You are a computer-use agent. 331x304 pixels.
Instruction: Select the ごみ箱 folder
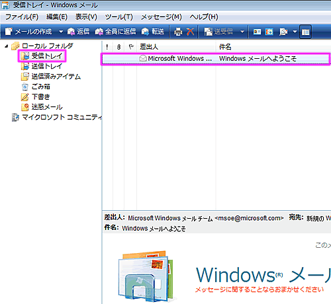tap(36, 87)
